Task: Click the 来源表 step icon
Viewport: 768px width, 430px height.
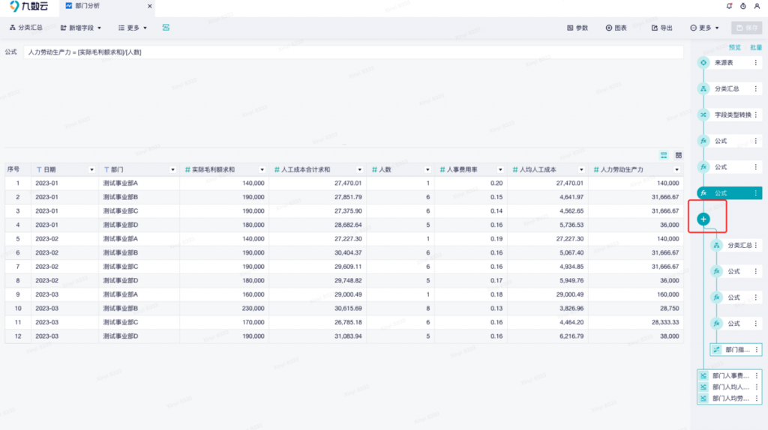Action: (x=703, y=63)
